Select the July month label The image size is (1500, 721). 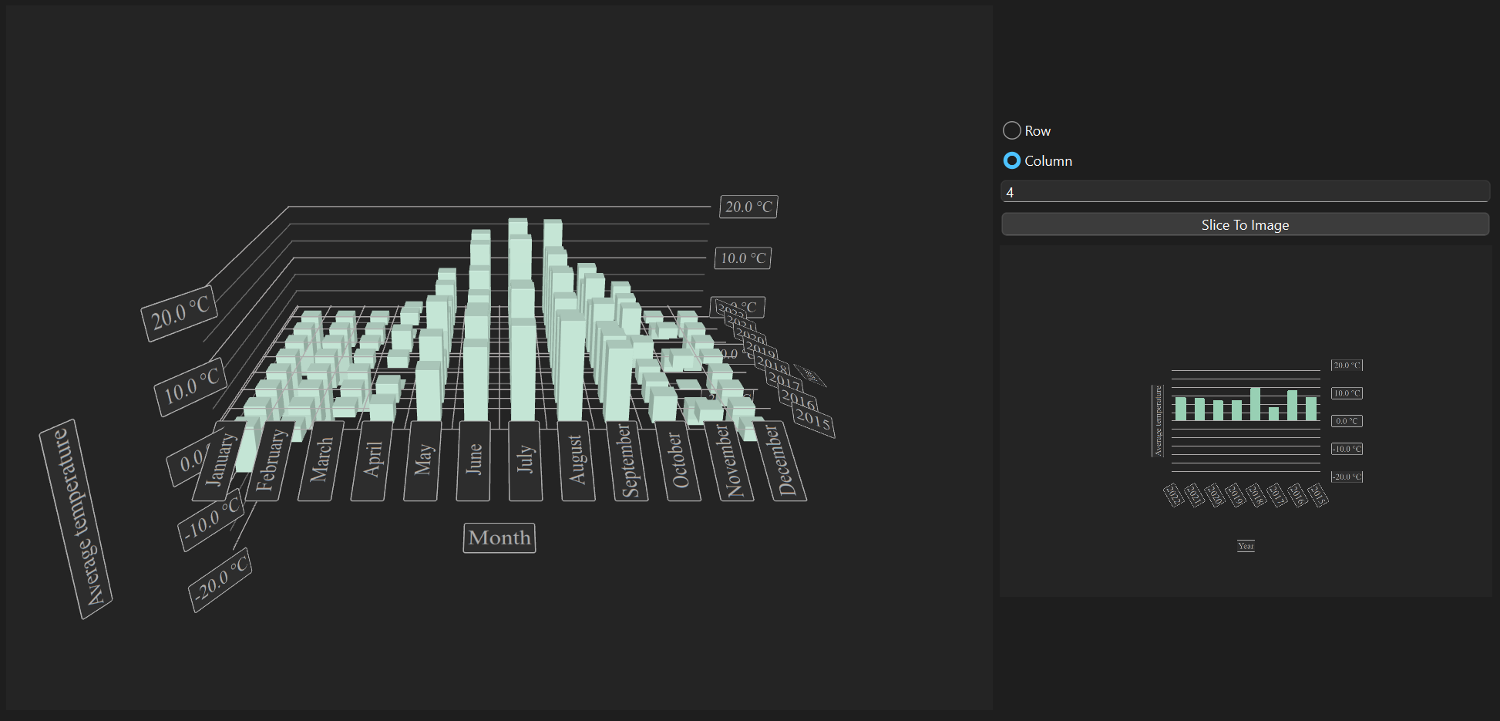click(x=525, y=458)
